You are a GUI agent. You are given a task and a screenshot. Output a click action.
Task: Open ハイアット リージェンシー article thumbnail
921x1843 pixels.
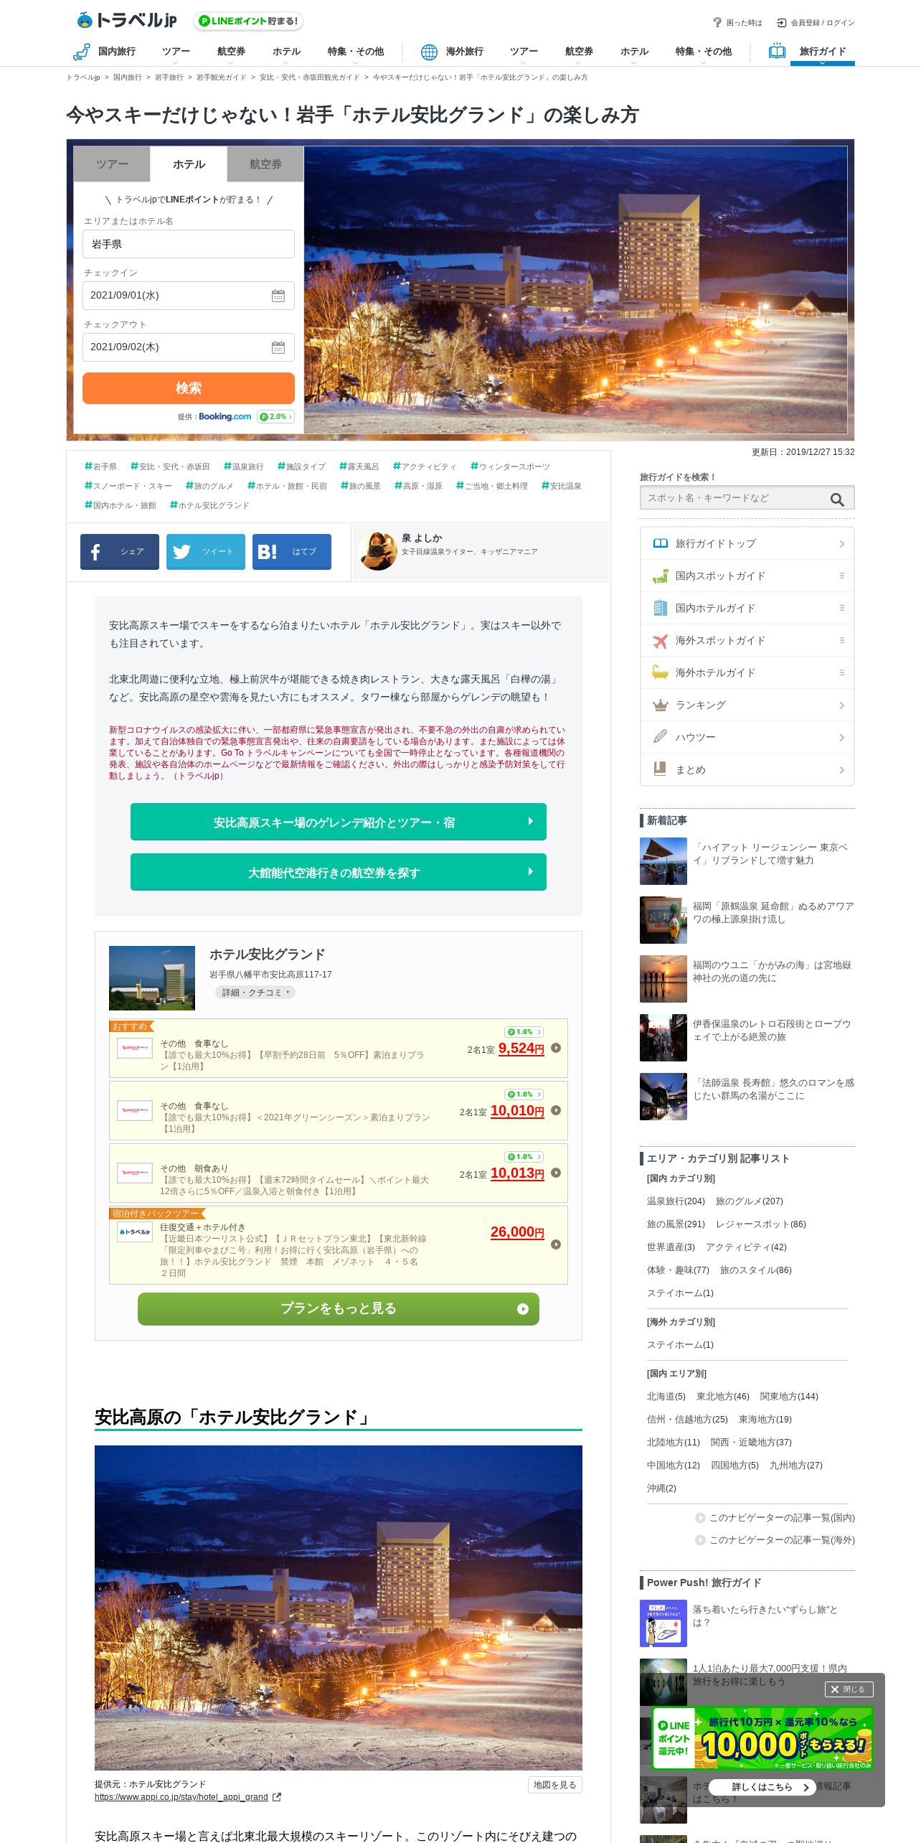click(663, 861)
